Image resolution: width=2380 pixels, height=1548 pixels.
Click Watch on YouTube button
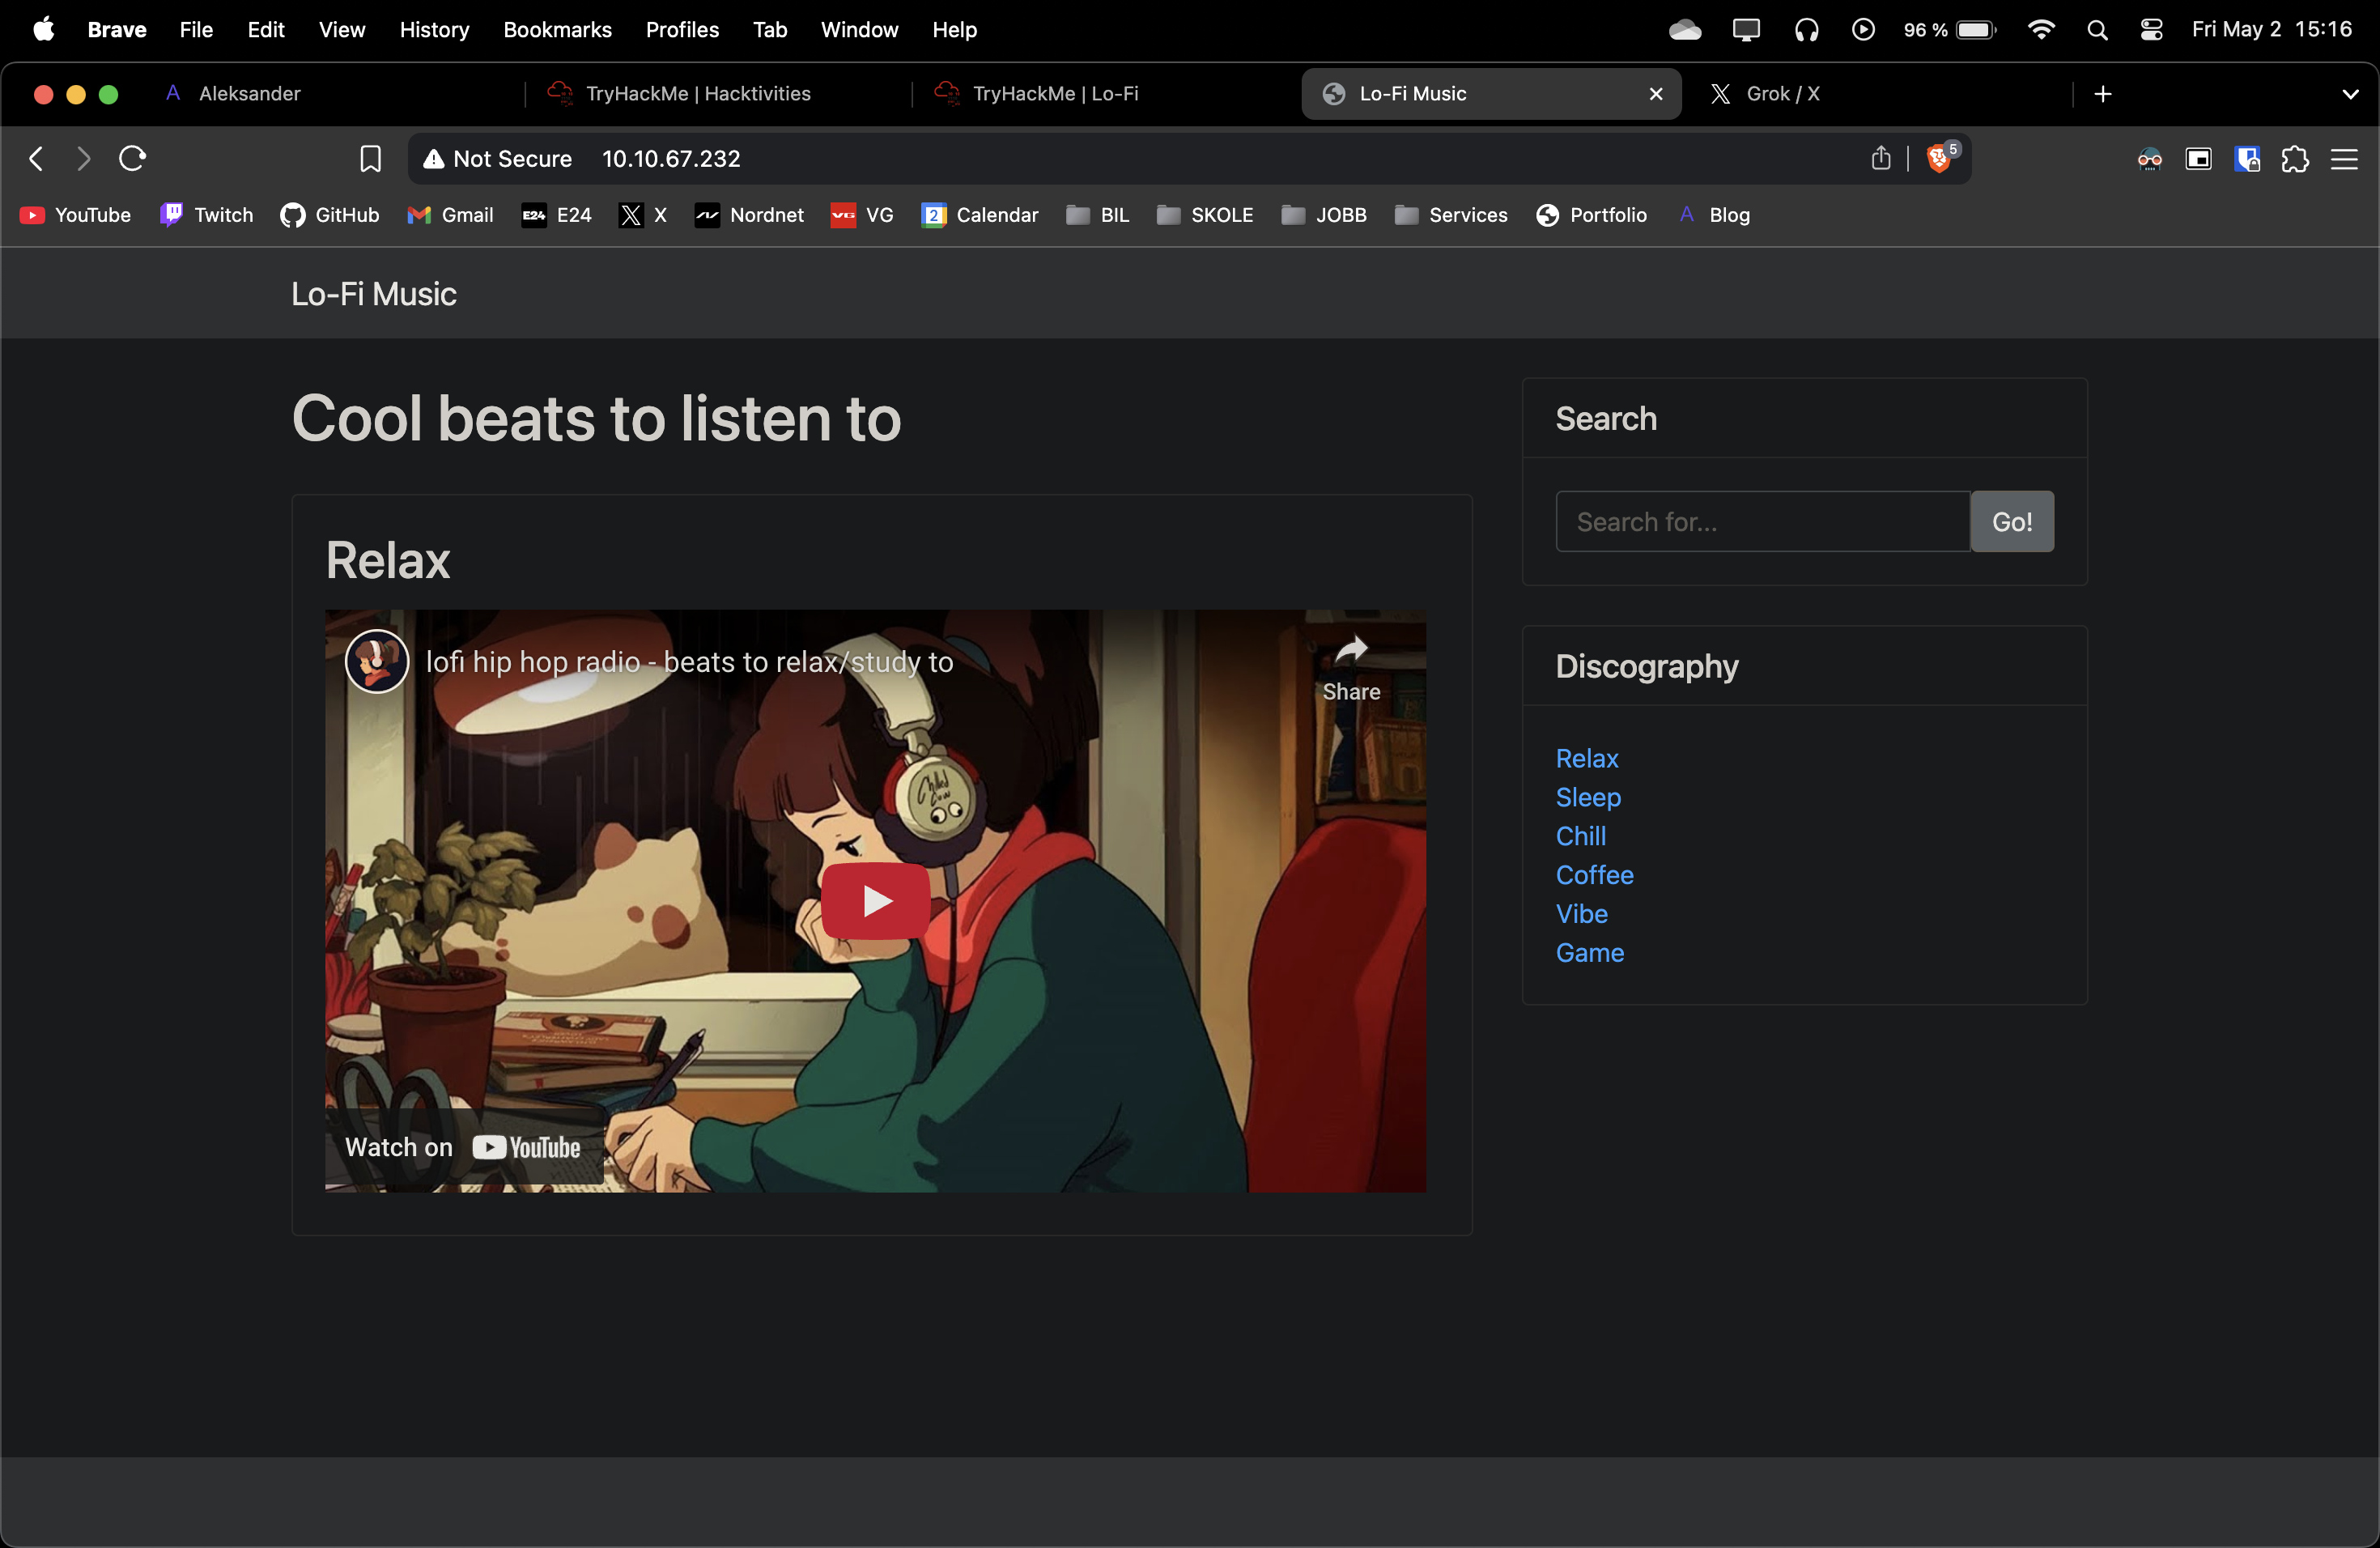pos(463,1147)
